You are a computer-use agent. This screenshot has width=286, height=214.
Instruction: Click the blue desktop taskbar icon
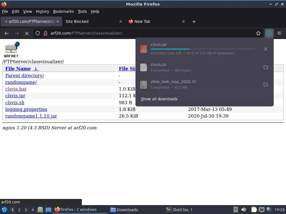click(x=48, y=210)
